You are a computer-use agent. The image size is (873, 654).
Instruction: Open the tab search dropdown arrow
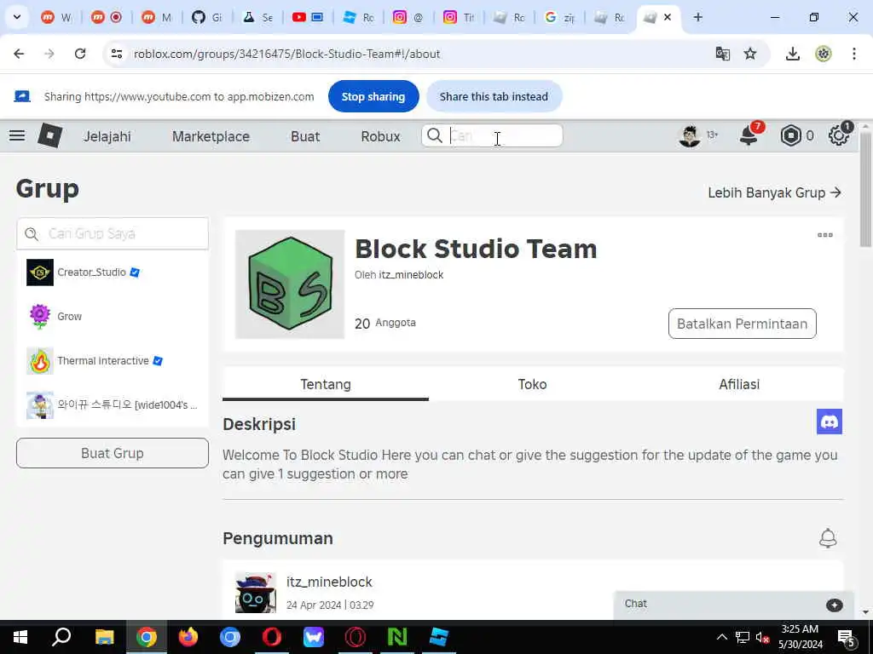pos(17,17)
